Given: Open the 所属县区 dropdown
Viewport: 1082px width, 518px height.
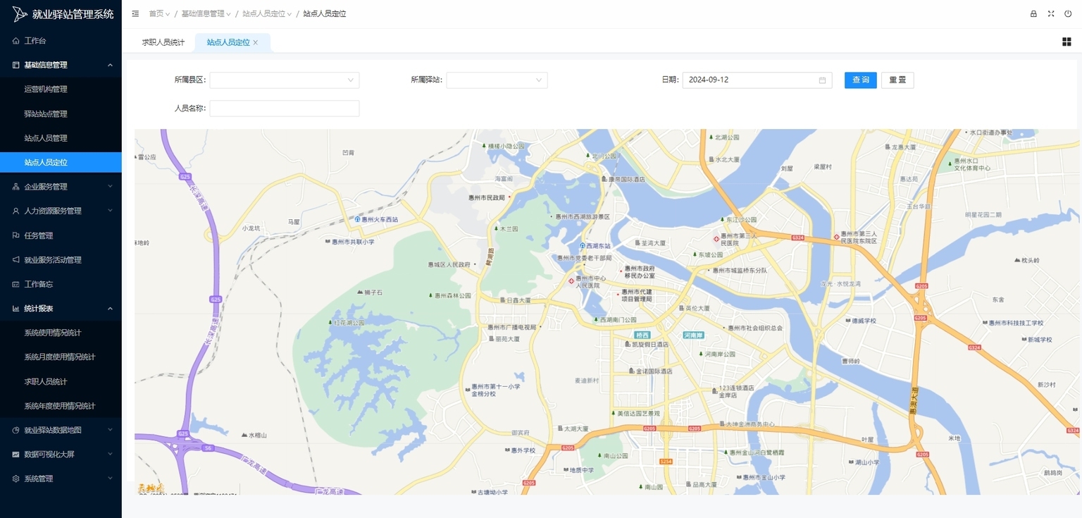Looking at the screenshot, I should (285, 80).
